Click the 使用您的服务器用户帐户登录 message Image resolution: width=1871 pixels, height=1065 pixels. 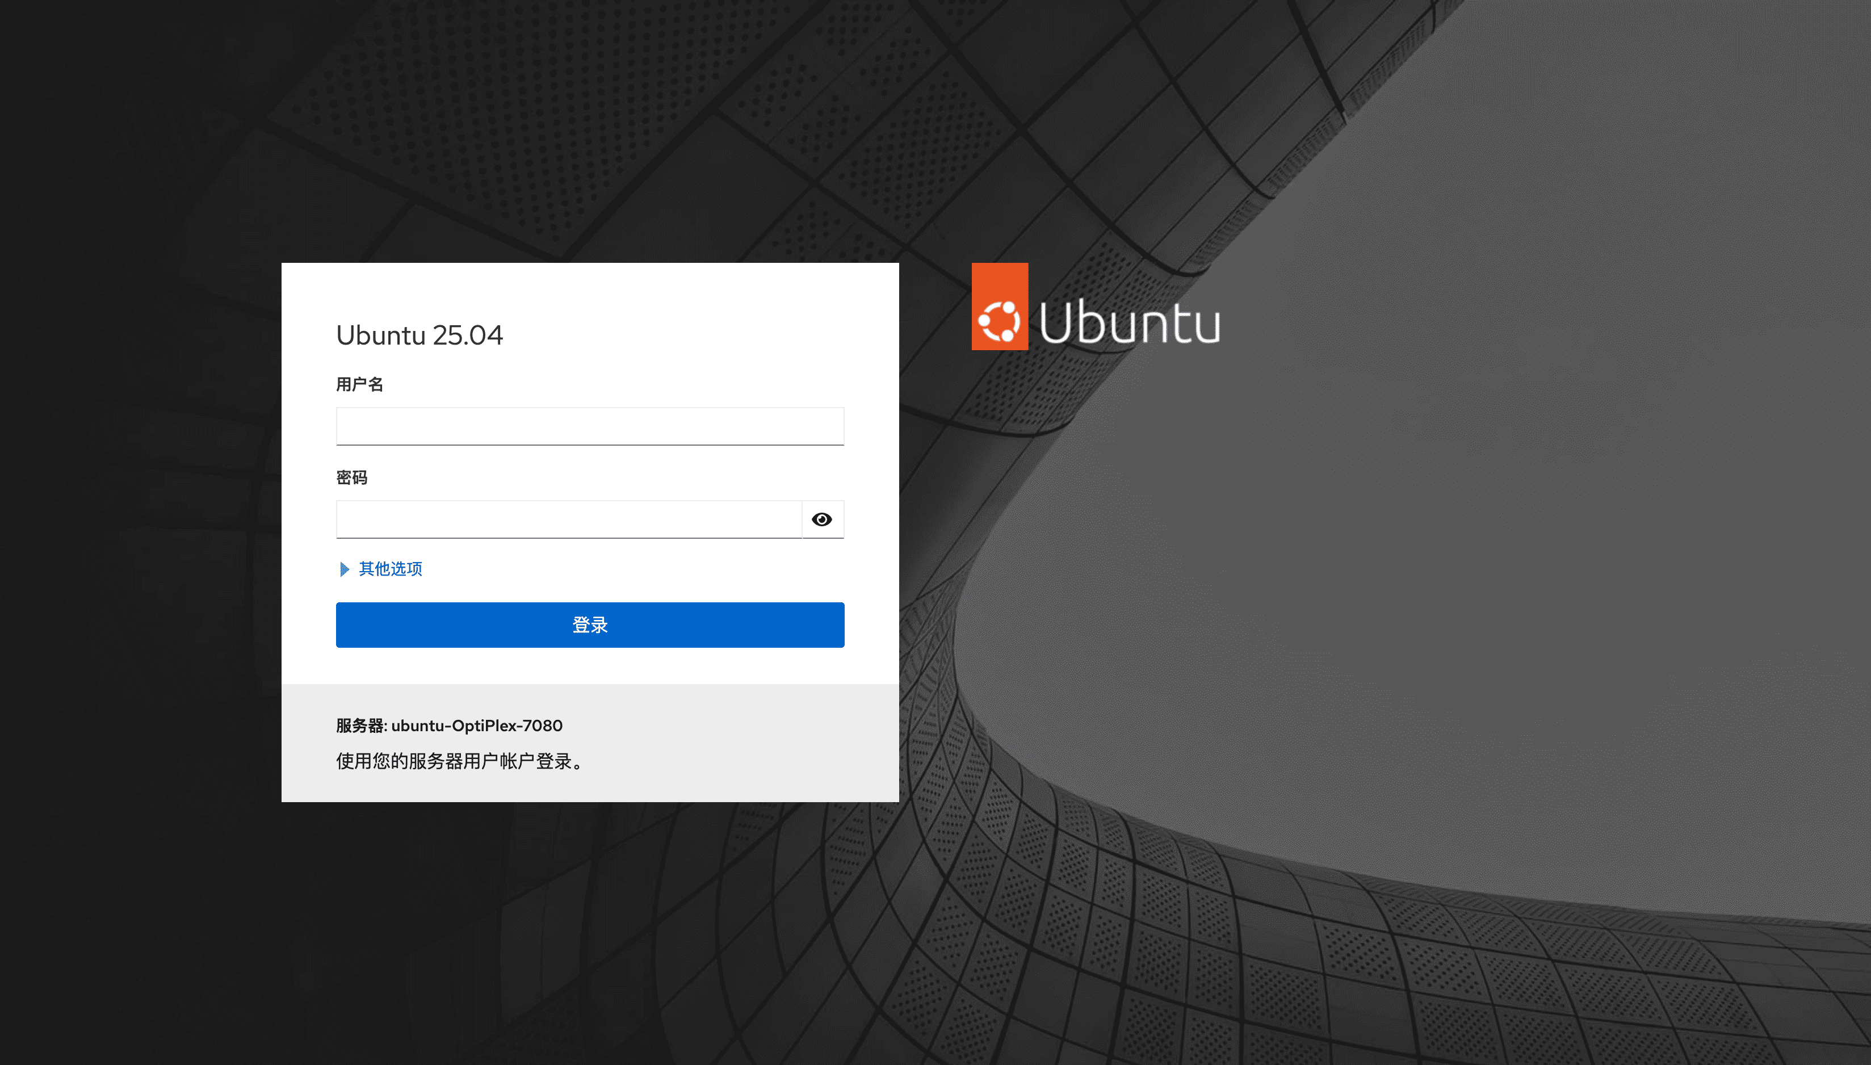(x=459, y=761)
